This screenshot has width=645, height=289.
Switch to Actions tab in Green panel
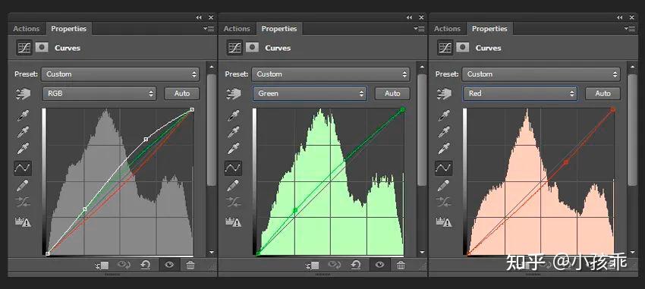[x=237, y=29]
